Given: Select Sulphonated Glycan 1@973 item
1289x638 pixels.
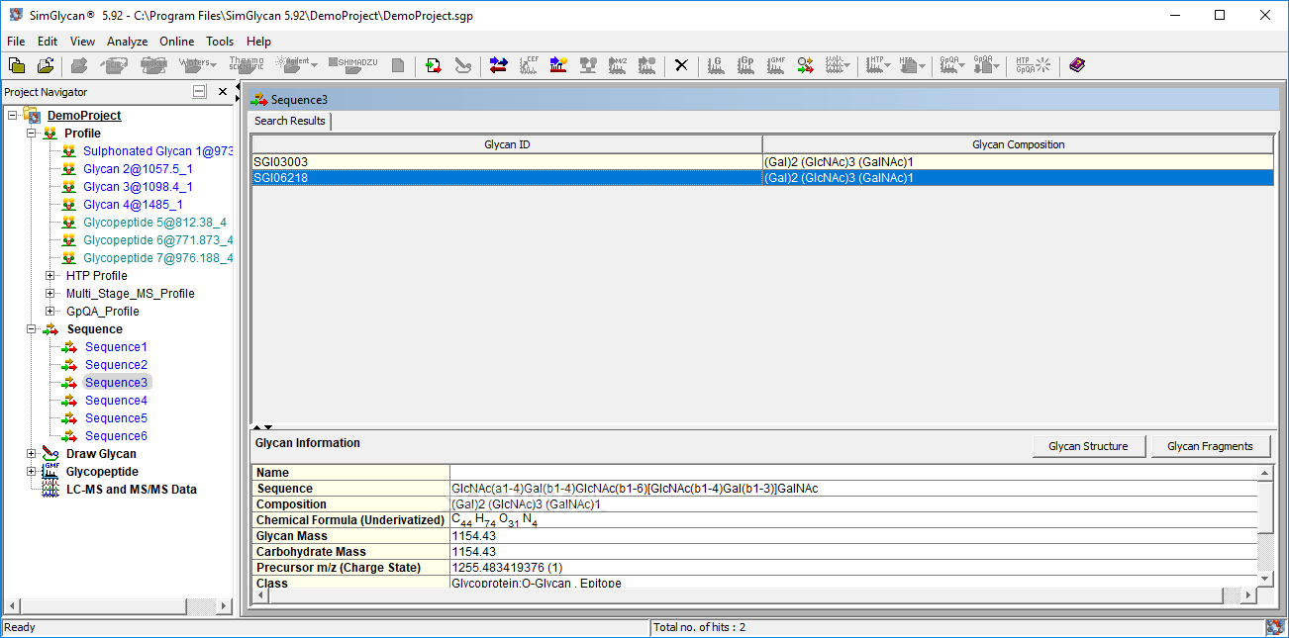Looking at the screenshot, I should (158, 151).
